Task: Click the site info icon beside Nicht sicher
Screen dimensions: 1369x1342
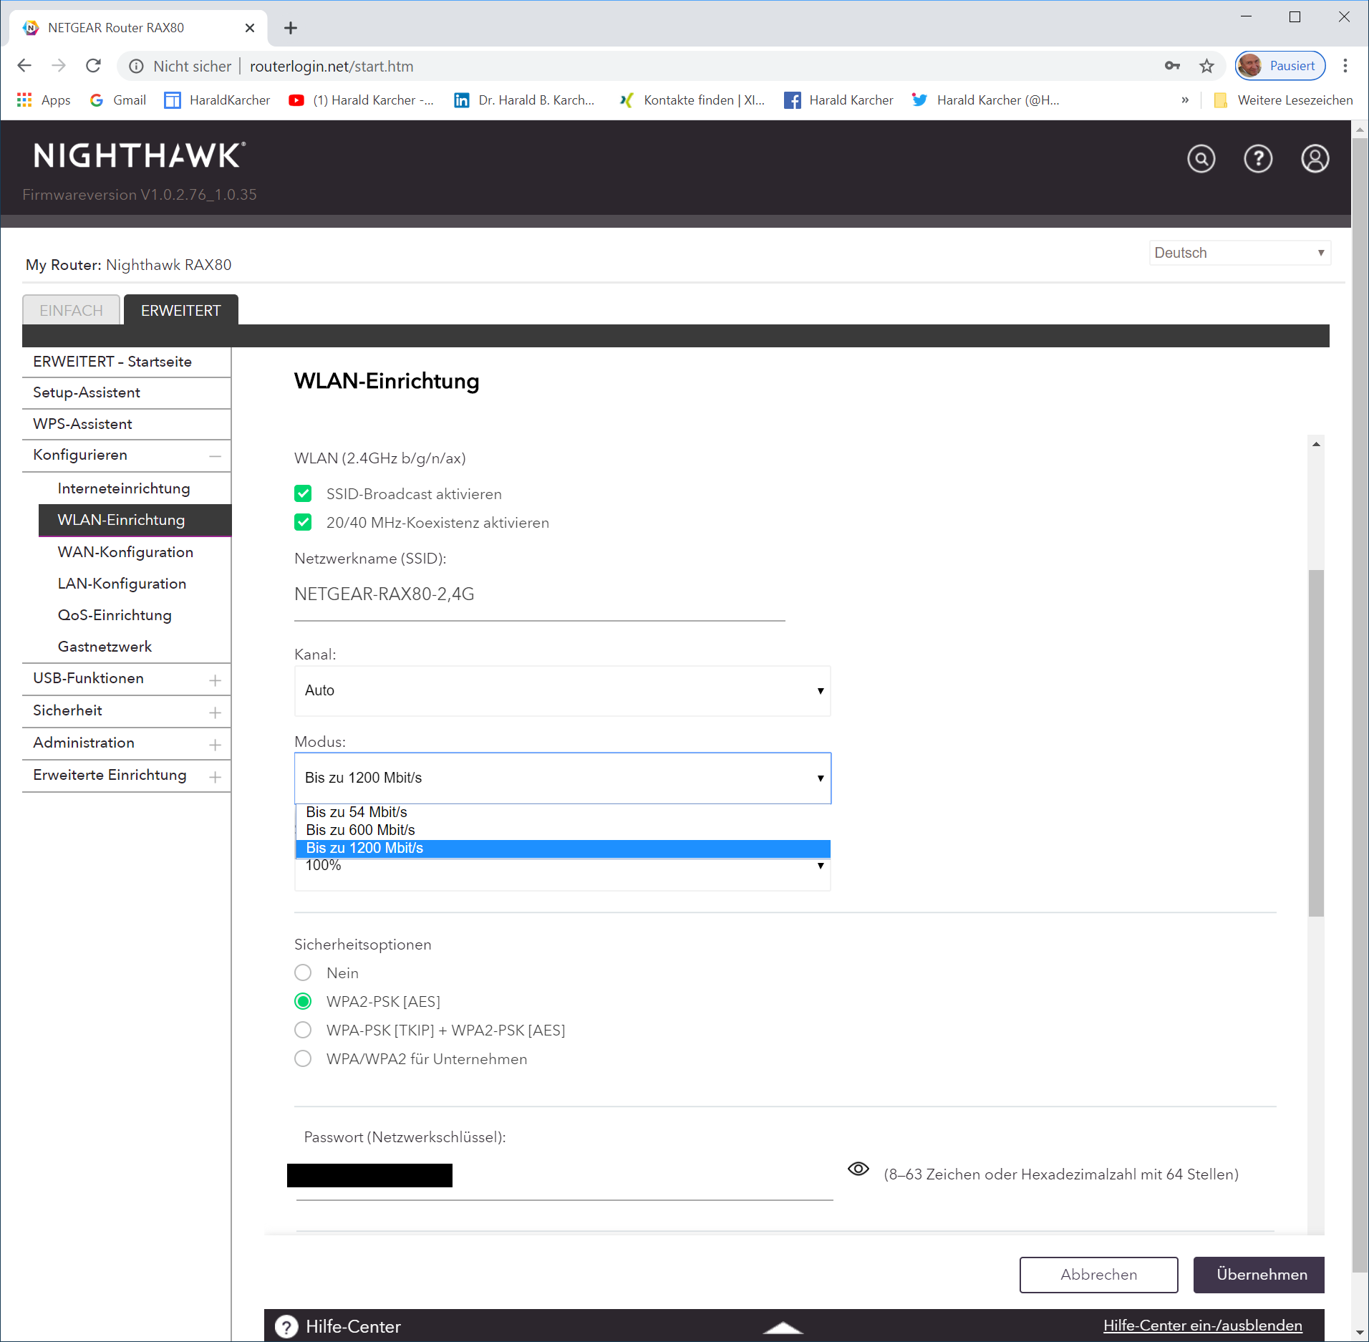Action: 136,67
